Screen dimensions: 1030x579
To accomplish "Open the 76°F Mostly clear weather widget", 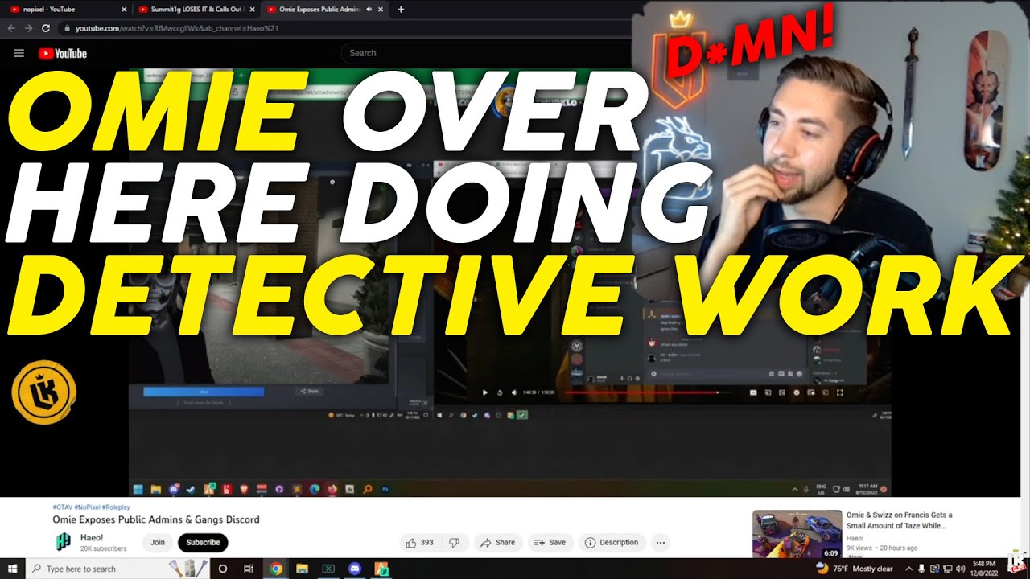I will pyautogui.click(x=854, y=569).
